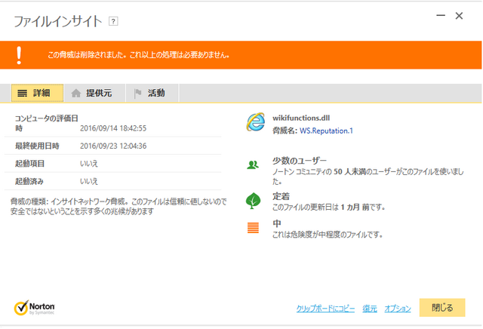Click the Norton by Symantec logo
483x329 pixels.
click(x=34, y=308)
